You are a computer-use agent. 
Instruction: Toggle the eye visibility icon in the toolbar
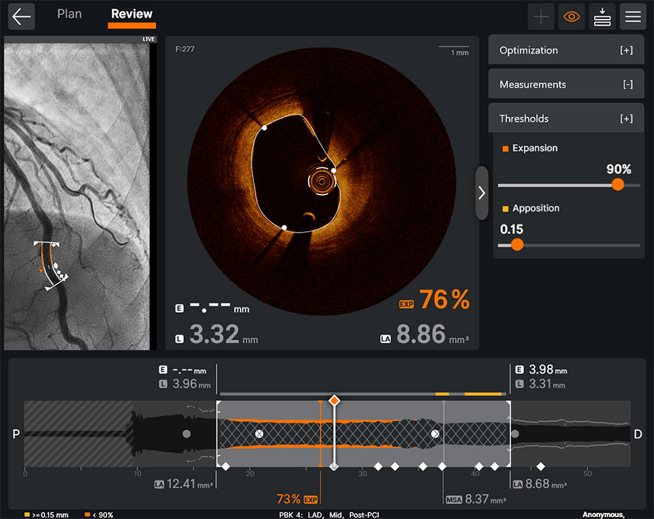tap(572, 16)
